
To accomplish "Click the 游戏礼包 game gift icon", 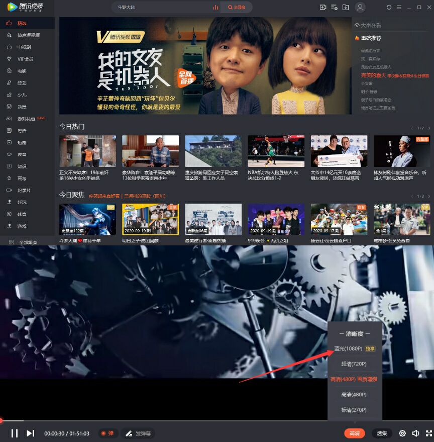I will 10,119.
